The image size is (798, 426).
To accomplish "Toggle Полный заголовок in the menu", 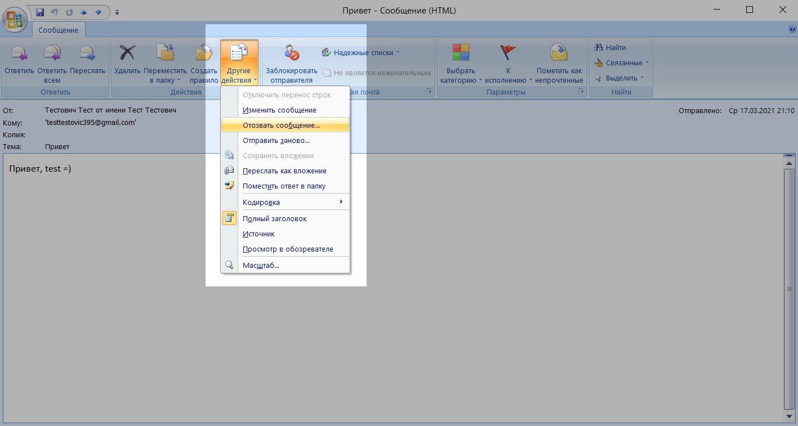I will coord(274,218).
